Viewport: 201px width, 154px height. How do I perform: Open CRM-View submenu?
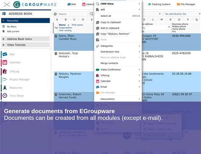pyautogui.click(x=118, y=4)
